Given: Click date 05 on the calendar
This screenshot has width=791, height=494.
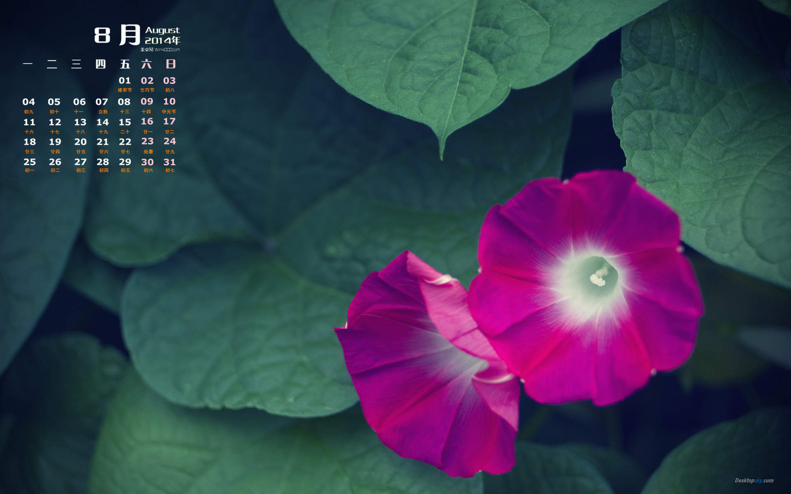Looking at the screenshot, I should [x=54, y=102].
